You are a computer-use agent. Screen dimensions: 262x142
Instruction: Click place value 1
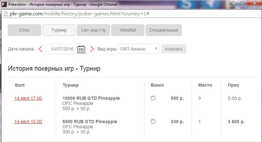click(x=199, y=122)
